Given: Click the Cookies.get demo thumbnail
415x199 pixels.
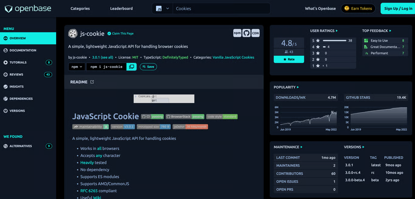Looking at the screenshot, I should tap(164, 99).
